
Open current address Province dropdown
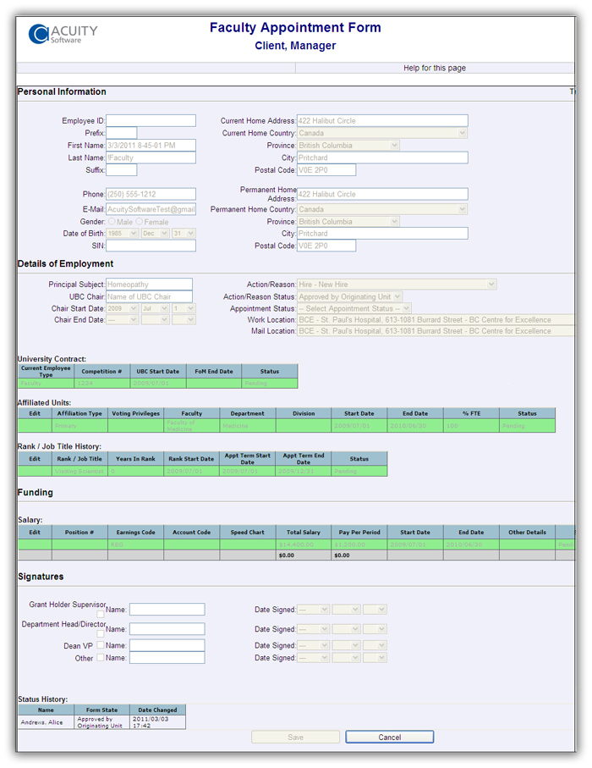[x=348, y=145]
